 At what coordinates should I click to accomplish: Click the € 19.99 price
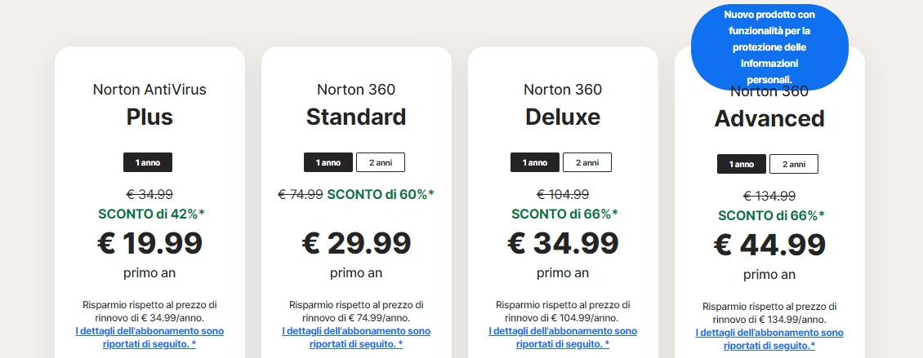click(x=149, y=242)
